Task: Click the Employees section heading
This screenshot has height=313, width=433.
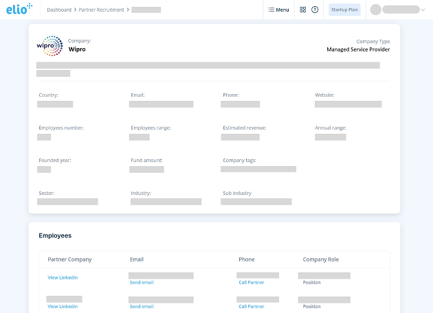Action: point(55,235)
